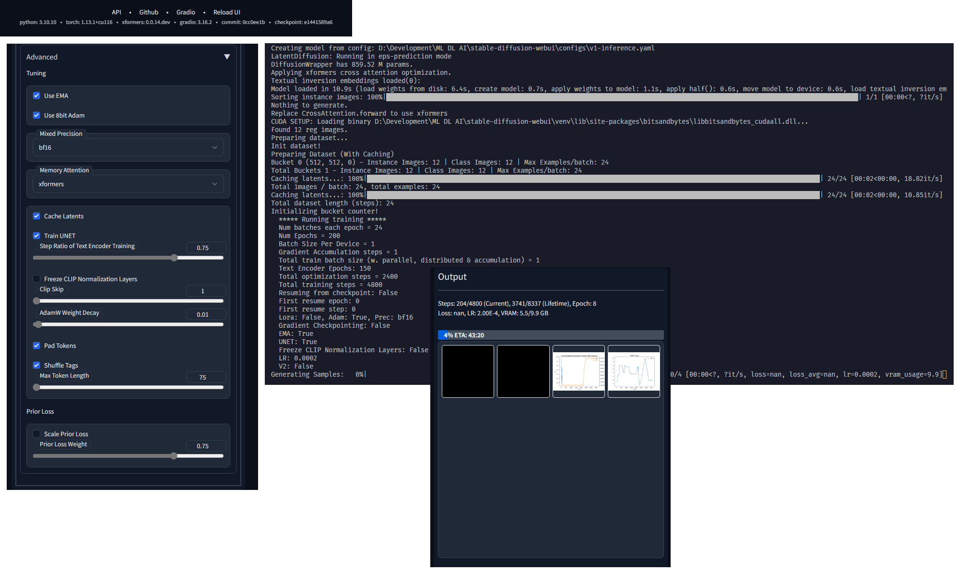
Task: Uncheck the Use EMA checkbox
Action: pyautogui.click(x=36, y=95)
